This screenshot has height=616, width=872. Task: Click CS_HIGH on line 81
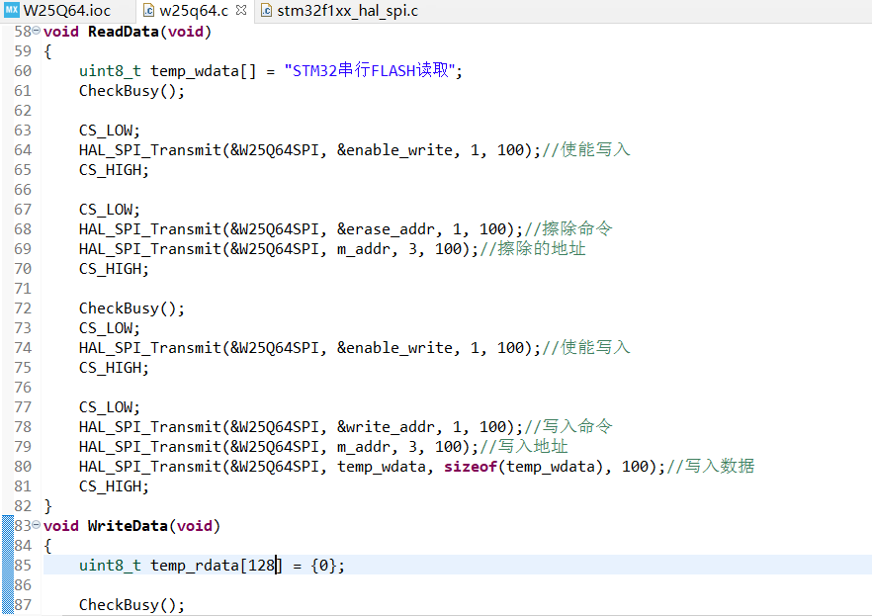click(x=110, y=486)
